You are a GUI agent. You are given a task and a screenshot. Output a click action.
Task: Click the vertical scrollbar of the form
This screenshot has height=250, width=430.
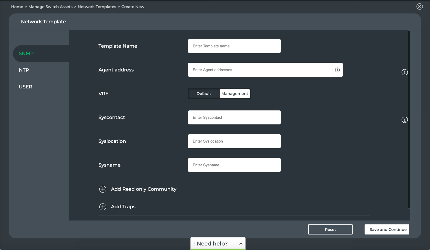[409, 119]
